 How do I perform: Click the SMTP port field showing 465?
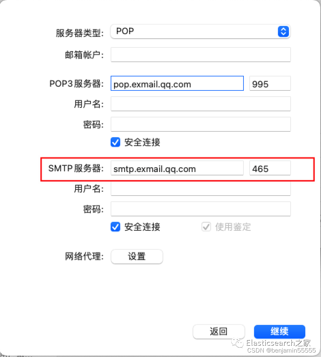click(270, 168)
